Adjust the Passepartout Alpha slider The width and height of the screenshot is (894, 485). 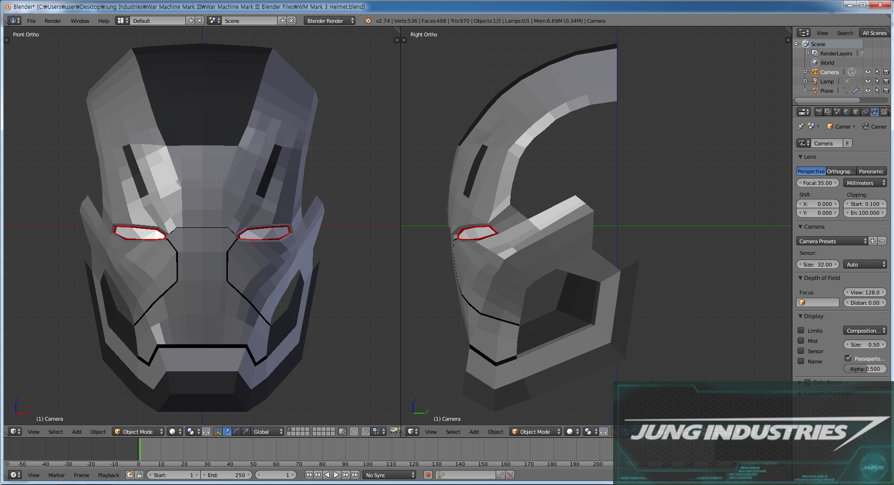click(865, 369)
